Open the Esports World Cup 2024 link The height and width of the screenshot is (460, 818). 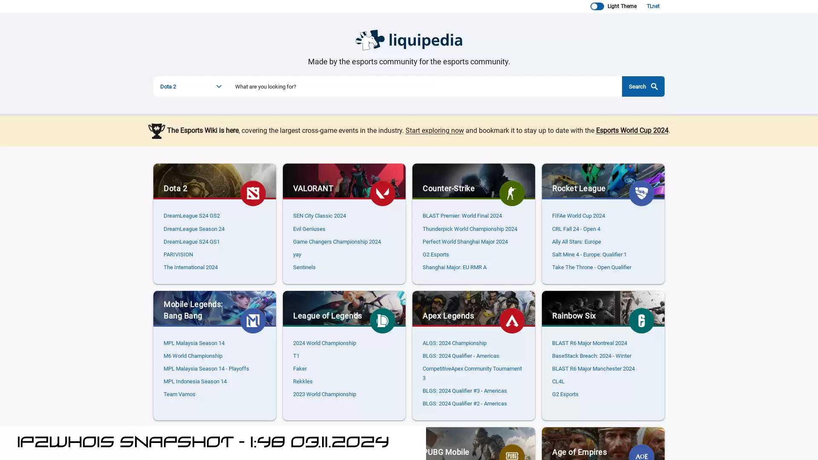tap(632, 131)
